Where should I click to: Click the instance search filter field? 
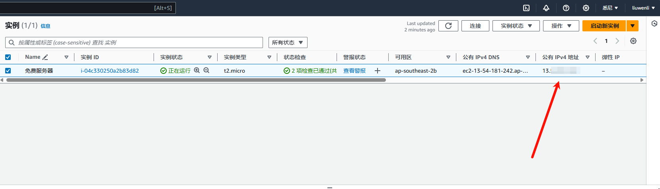[x=135, y=42]
